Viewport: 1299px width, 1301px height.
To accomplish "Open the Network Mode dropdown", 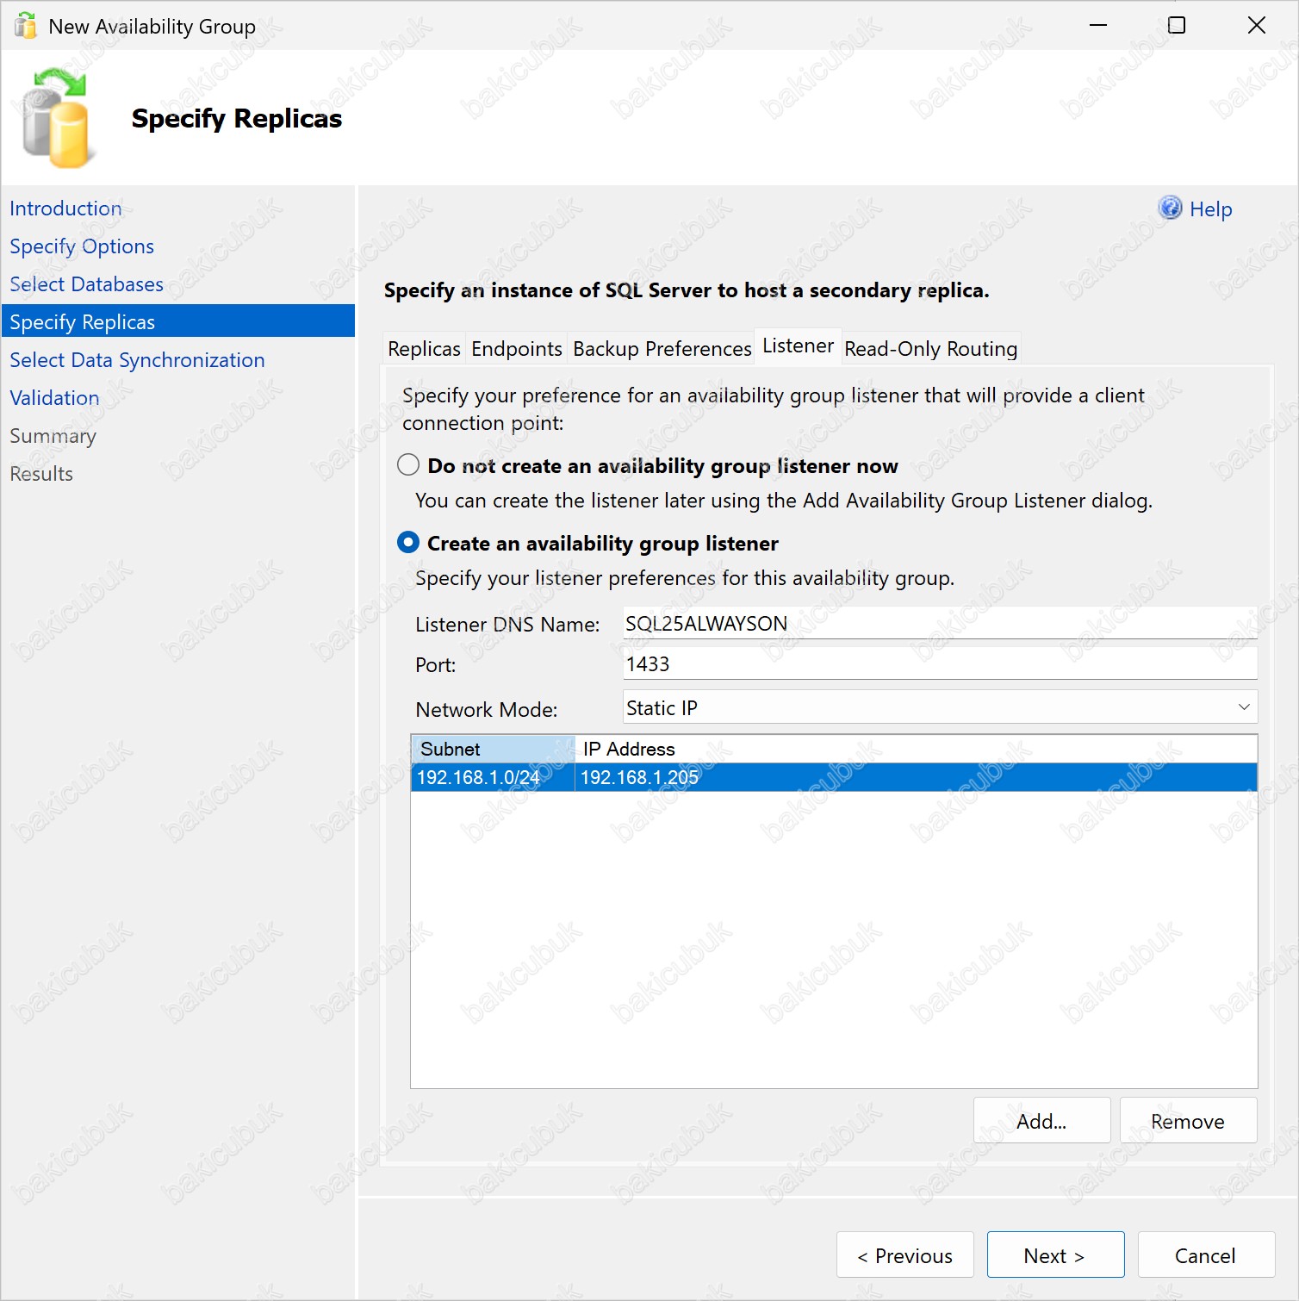I will (939, 707).
